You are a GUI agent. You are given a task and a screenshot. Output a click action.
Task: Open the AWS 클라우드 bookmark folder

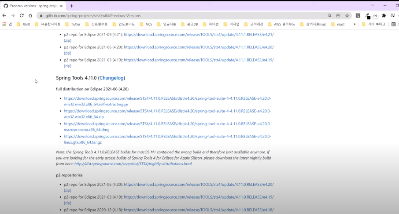pyautogui.click(x=282, y=24)
